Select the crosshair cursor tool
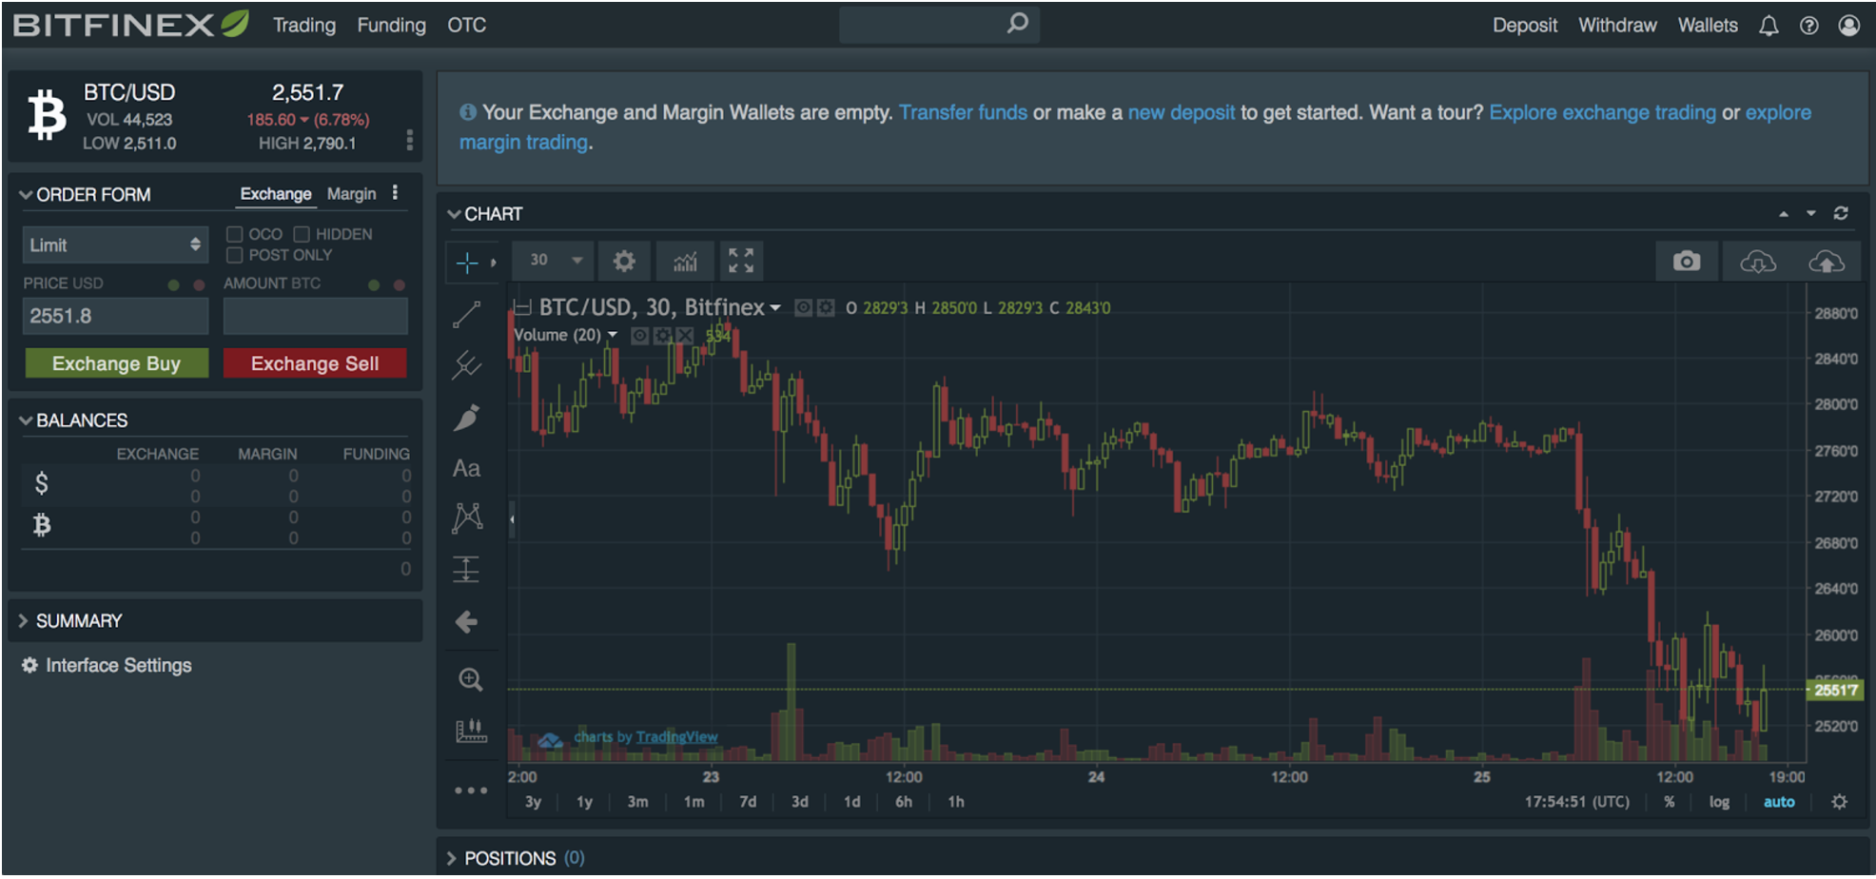The image size is (1876, 879). click(467, 262)
